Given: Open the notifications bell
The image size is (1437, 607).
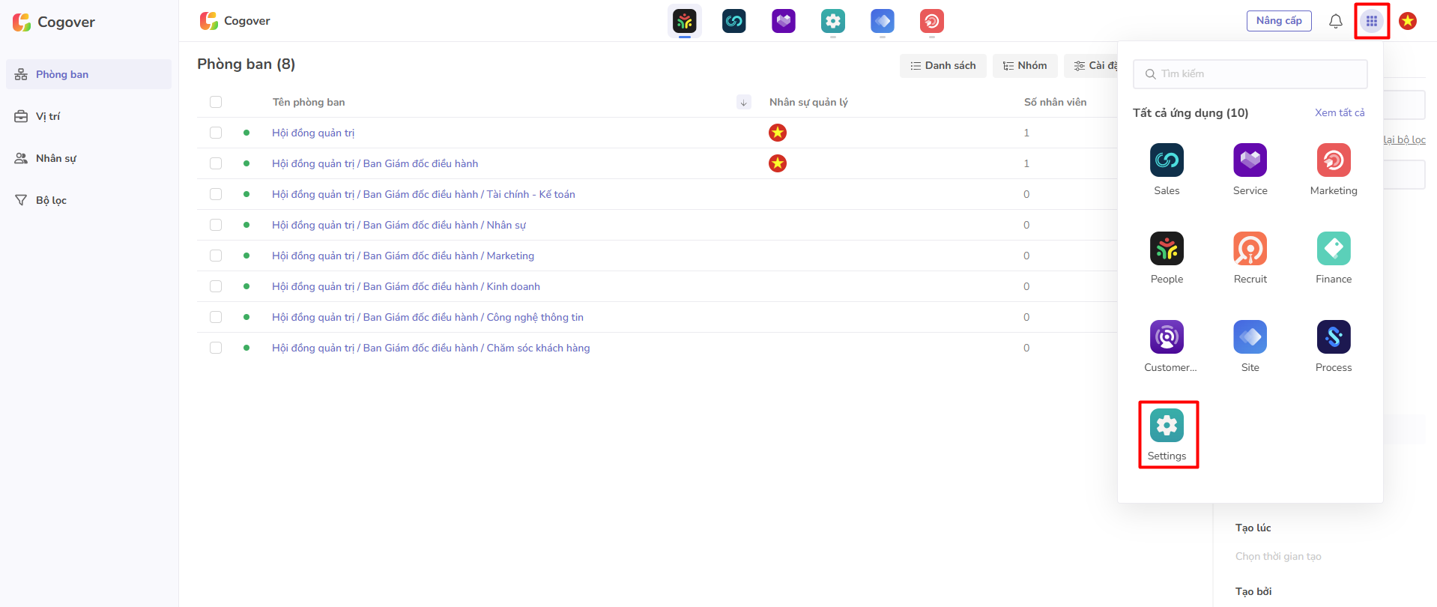Looking at the screenshot, I should (1336, 21).
